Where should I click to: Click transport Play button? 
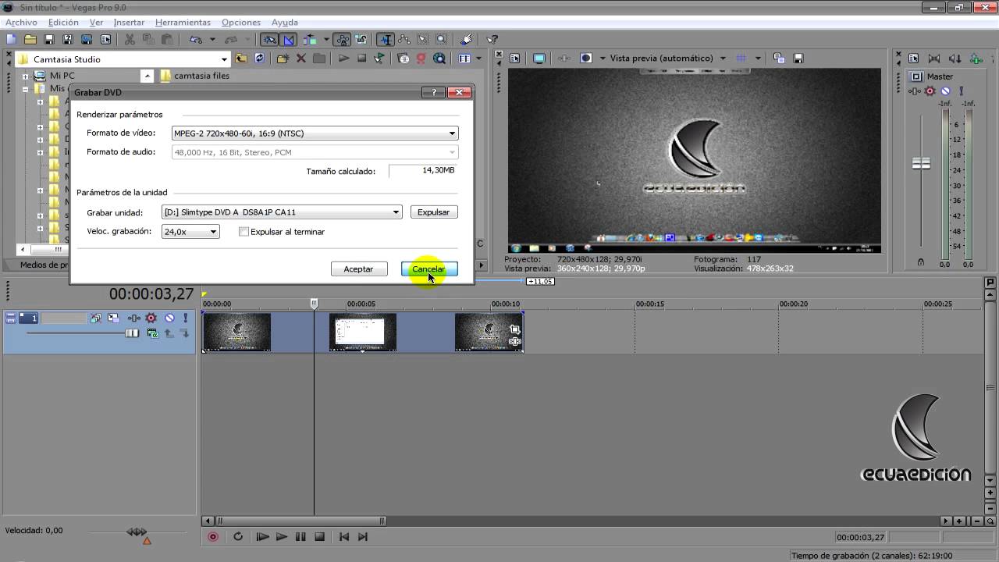click(x=282, y=537)
